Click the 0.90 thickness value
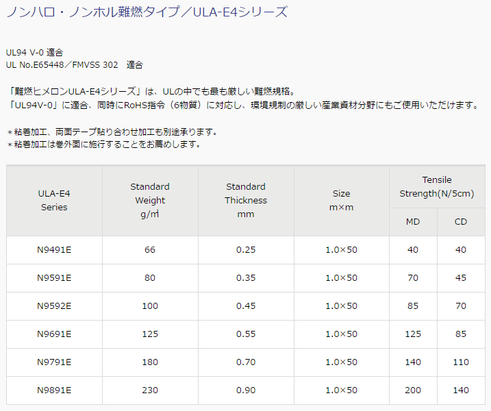 (246, 390)
